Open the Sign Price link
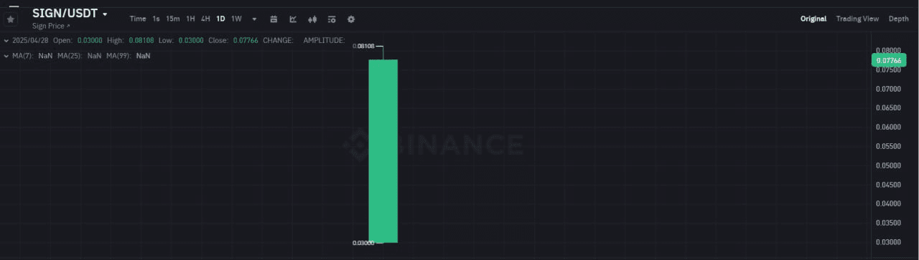This screenshot has height=260, width=919. coord(51,26)
